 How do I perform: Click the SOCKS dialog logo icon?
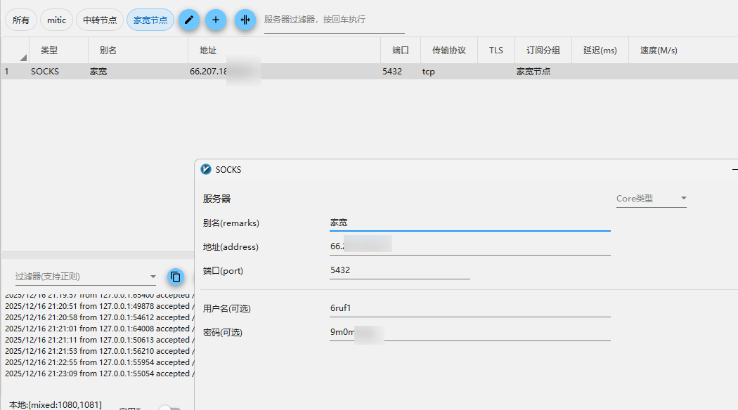point(206,169)
